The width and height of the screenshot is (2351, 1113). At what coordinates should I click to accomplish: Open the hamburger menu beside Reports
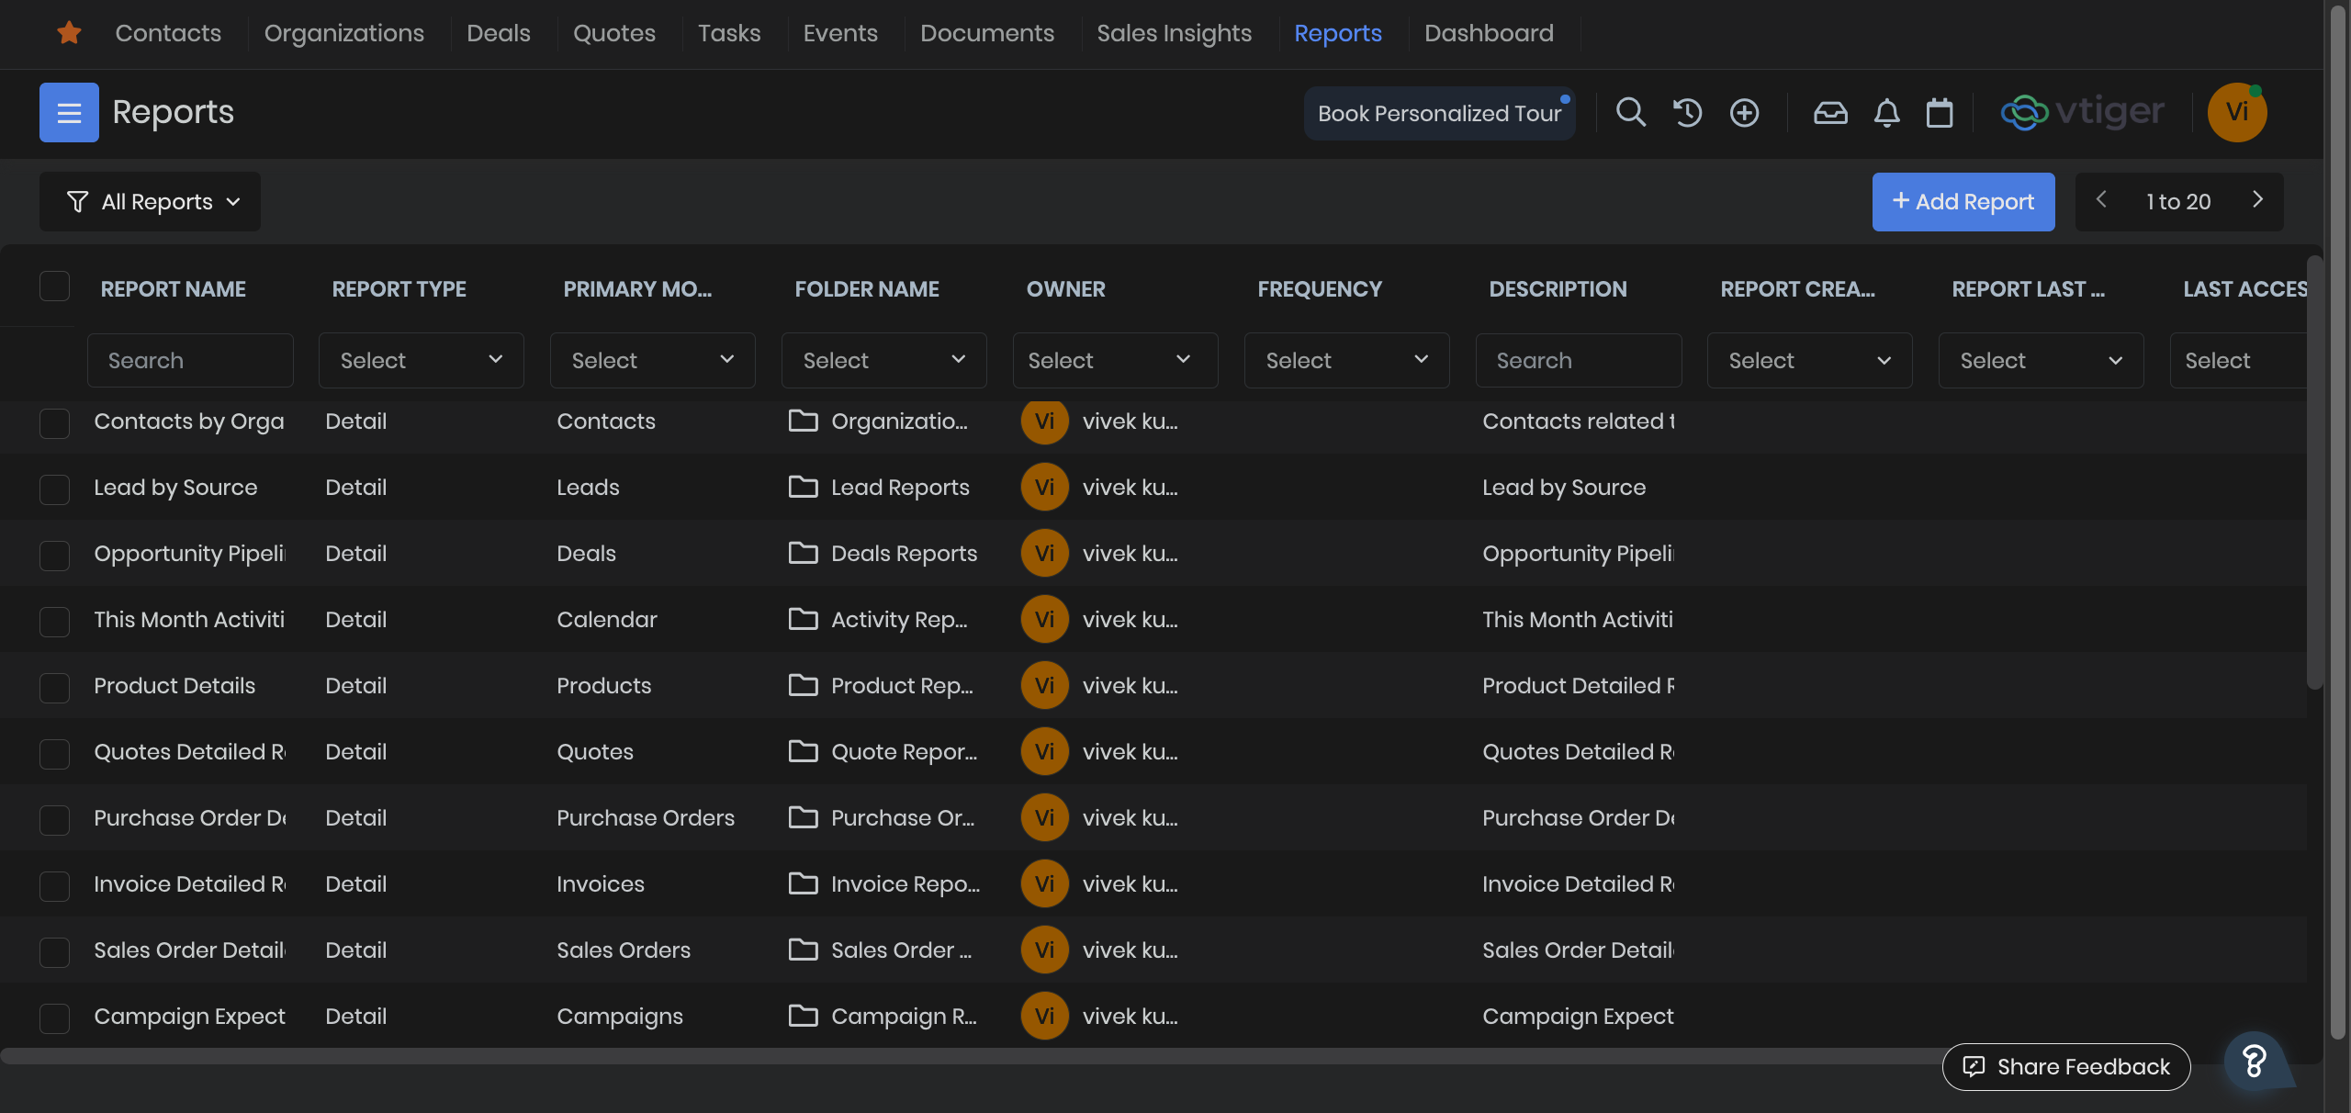[x=69, y=112]
